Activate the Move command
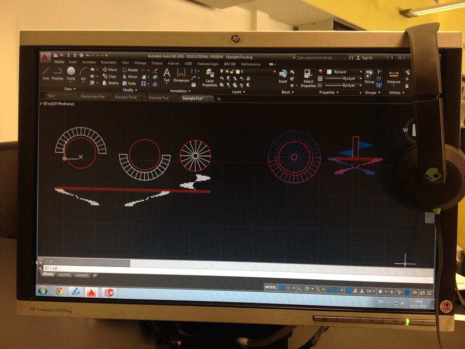This screenshot has width=465, height=349. pyautogui.click(x=110, y=69)
